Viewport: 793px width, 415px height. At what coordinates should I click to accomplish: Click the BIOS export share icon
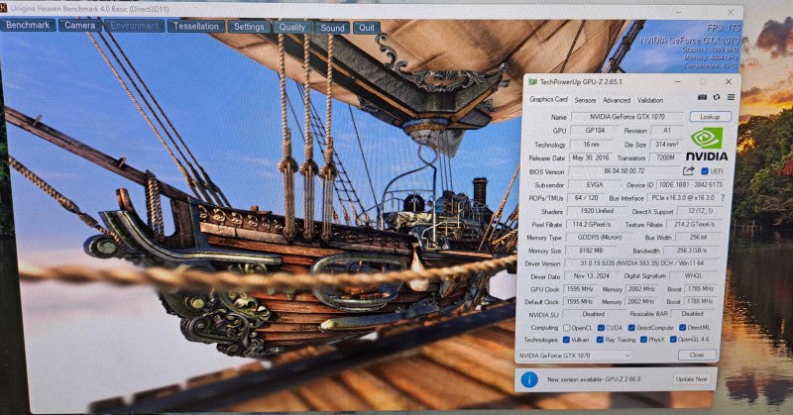(x=688, y=170)
